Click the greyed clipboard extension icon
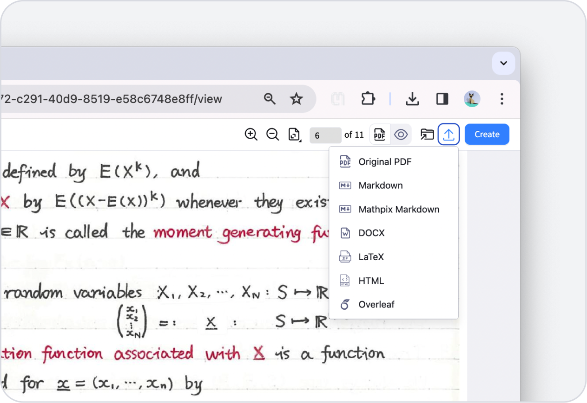587x403 pixels. [x=338, y=99]
